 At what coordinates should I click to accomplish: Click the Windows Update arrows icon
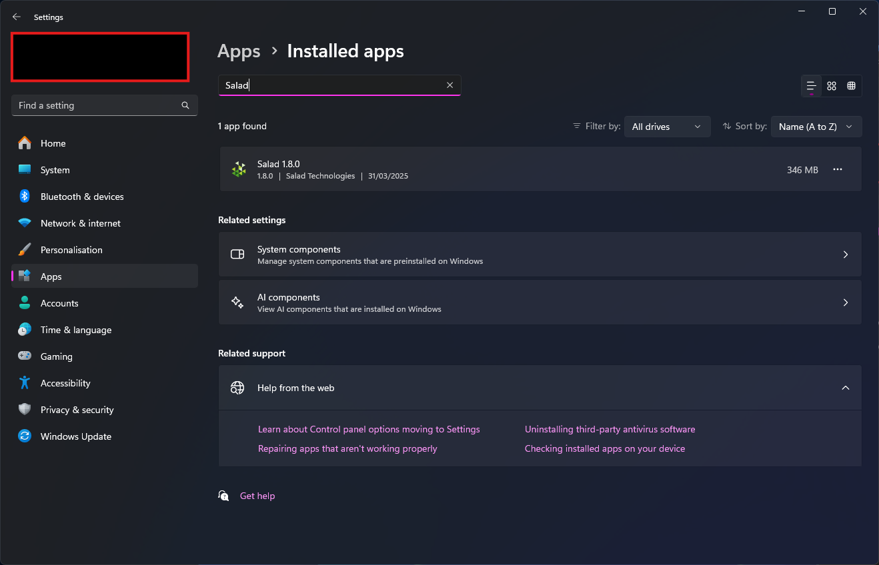tap(25, 436)
